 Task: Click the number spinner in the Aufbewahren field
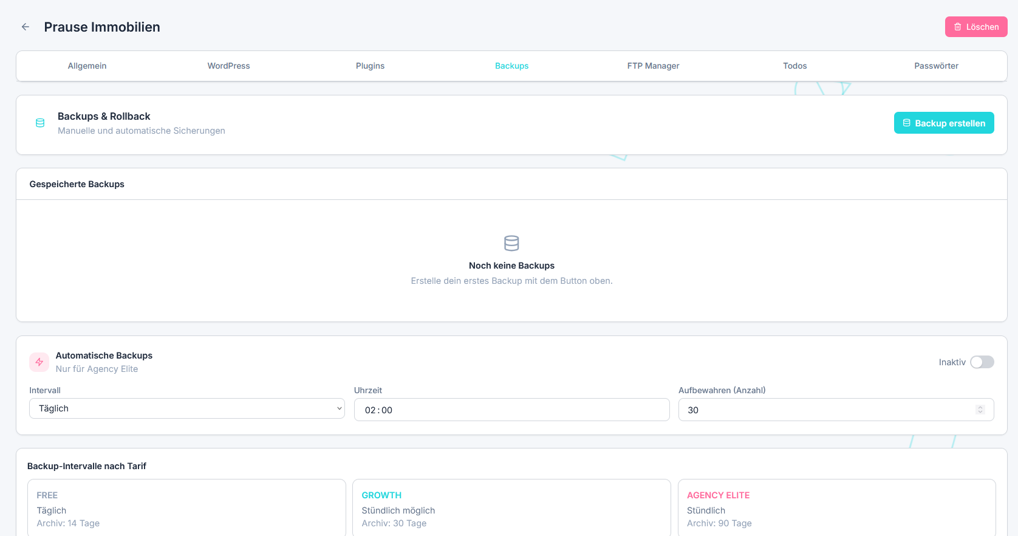pos(980,410)
